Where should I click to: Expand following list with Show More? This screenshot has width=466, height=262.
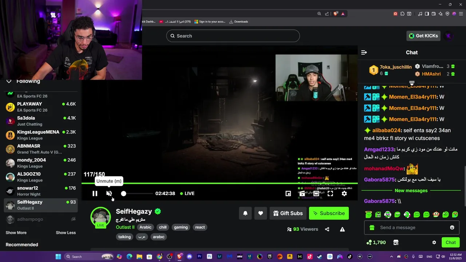pos(16,233)
